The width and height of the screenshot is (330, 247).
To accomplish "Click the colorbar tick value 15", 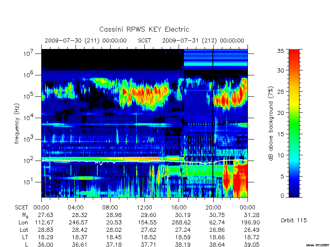I will point(281,134).
